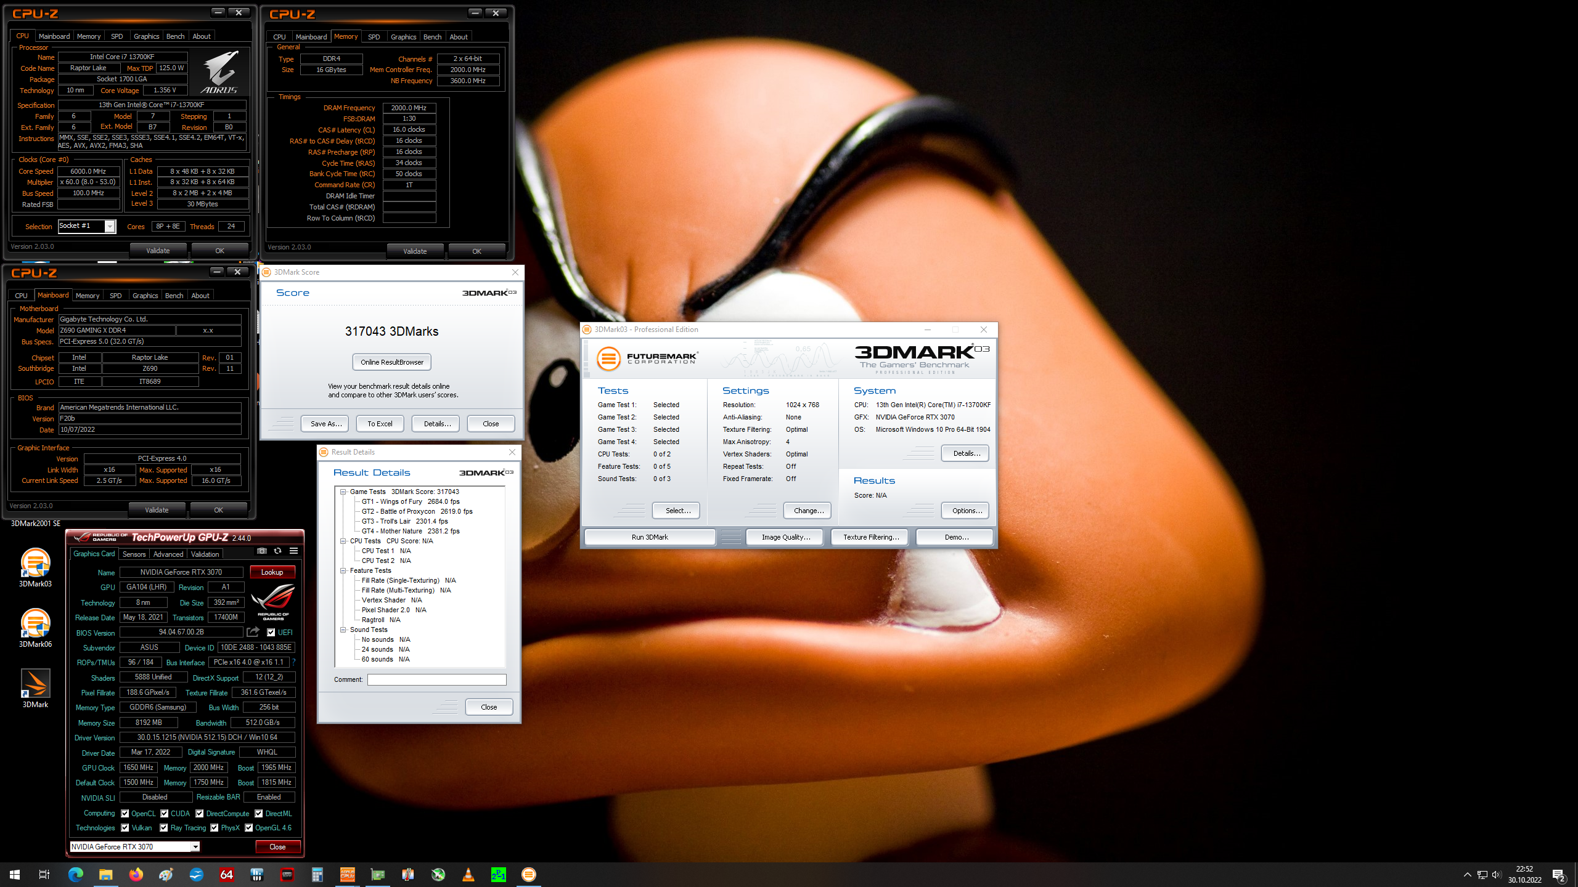The image size is (1578, 887).
Task: Open VLC media player from the taskbar
Action: coord(468,875)
